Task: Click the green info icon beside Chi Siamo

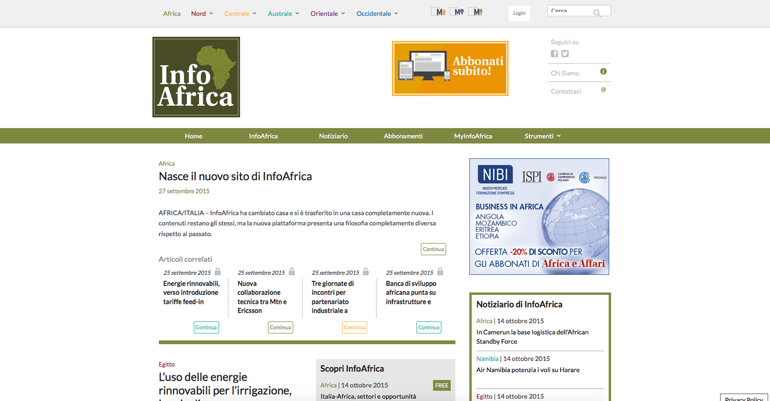Action: 603,72
